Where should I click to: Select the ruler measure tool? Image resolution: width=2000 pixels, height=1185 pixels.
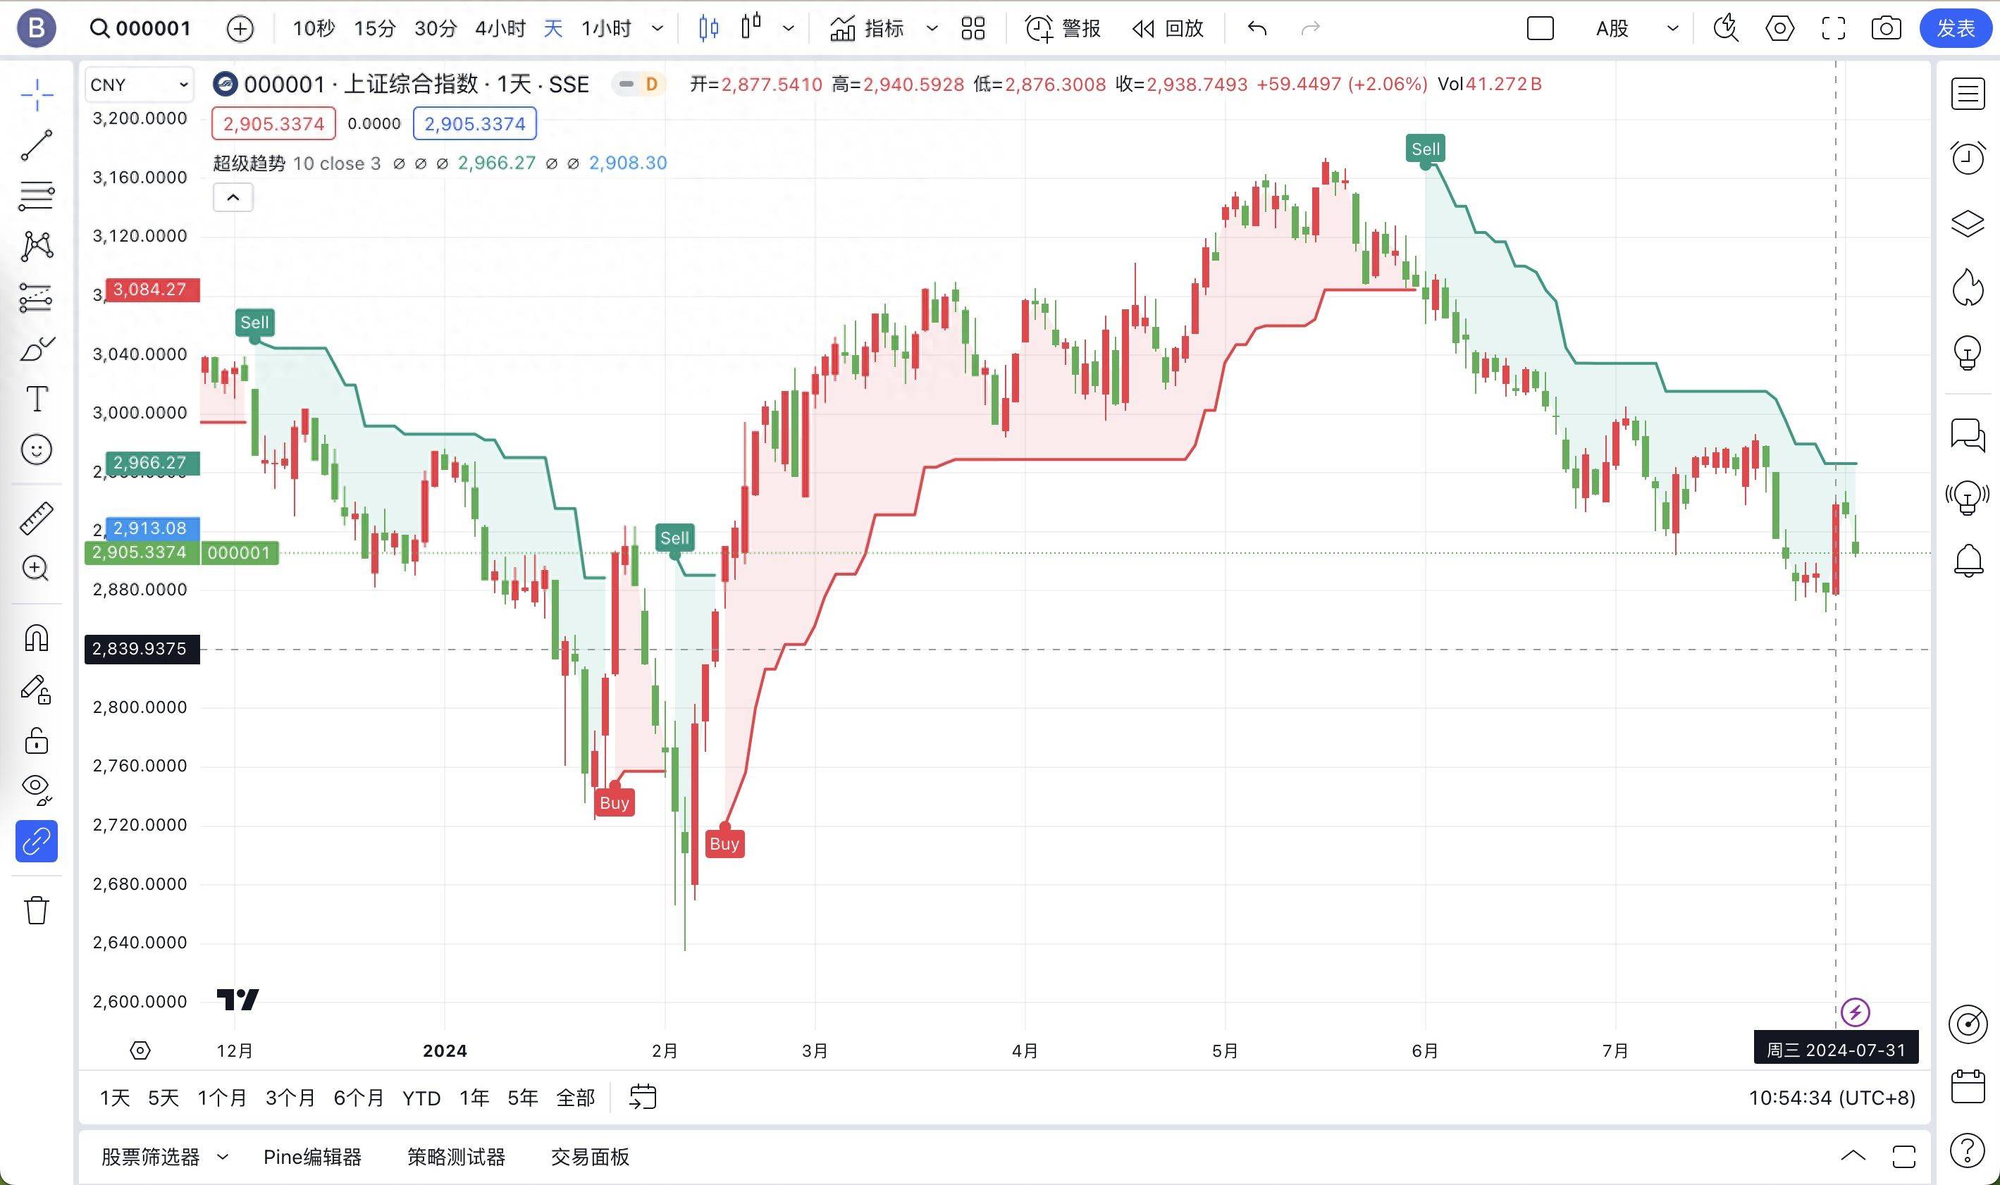(x=37, y=517)
